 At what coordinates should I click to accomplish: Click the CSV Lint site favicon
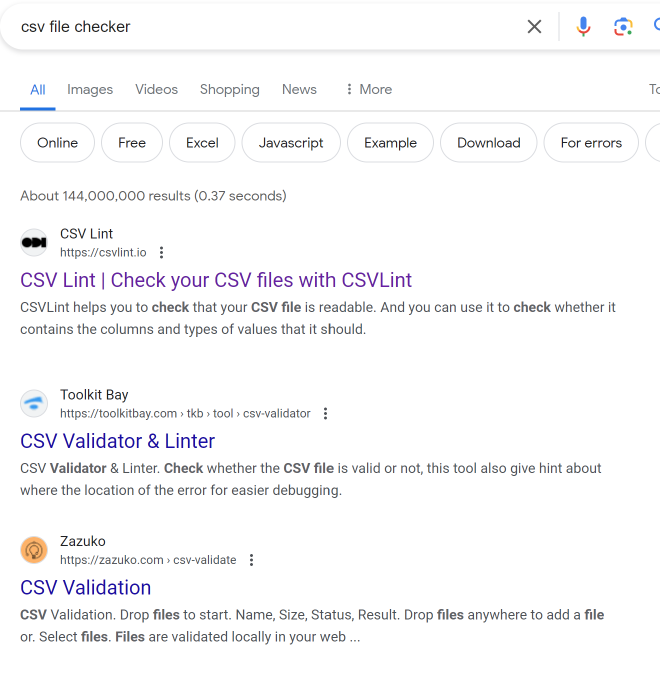pos(34,242)
